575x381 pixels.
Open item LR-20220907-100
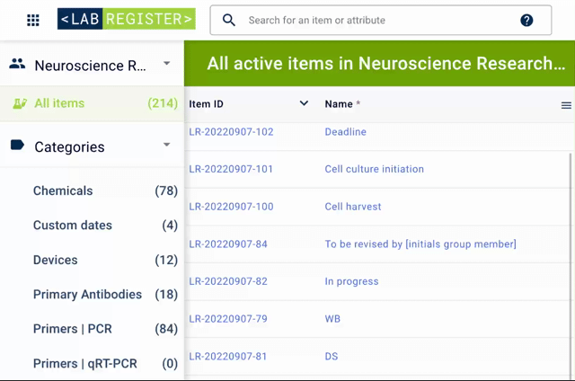point(231,207)
